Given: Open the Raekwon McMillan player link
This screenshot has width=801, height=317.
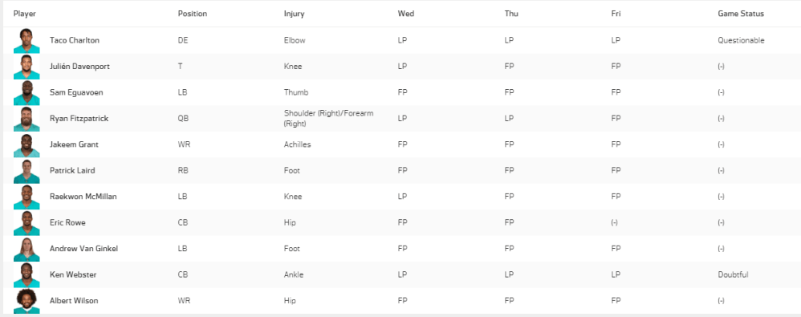Looking at the screenshot, I should point(83,197).
